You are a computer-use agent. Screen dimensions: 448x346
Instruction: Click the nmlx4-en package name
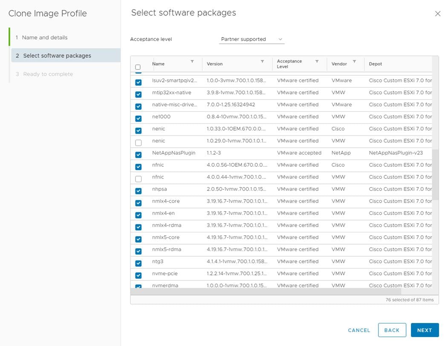pos(163,213)
